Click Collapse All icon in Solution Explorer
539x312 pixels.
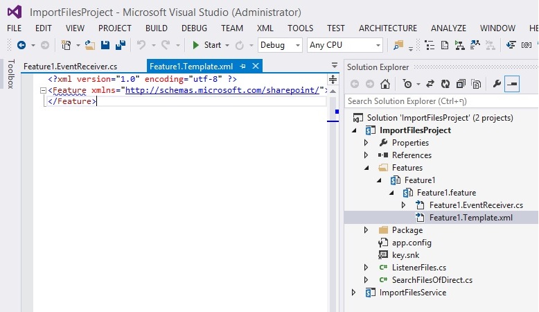[461, 84]
